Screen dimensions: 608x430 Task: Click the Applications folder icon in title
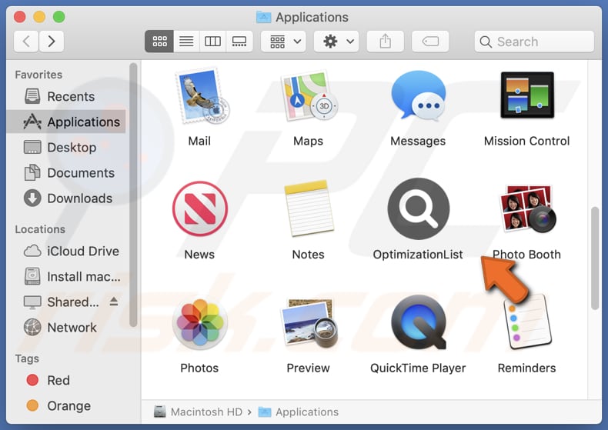264,17
